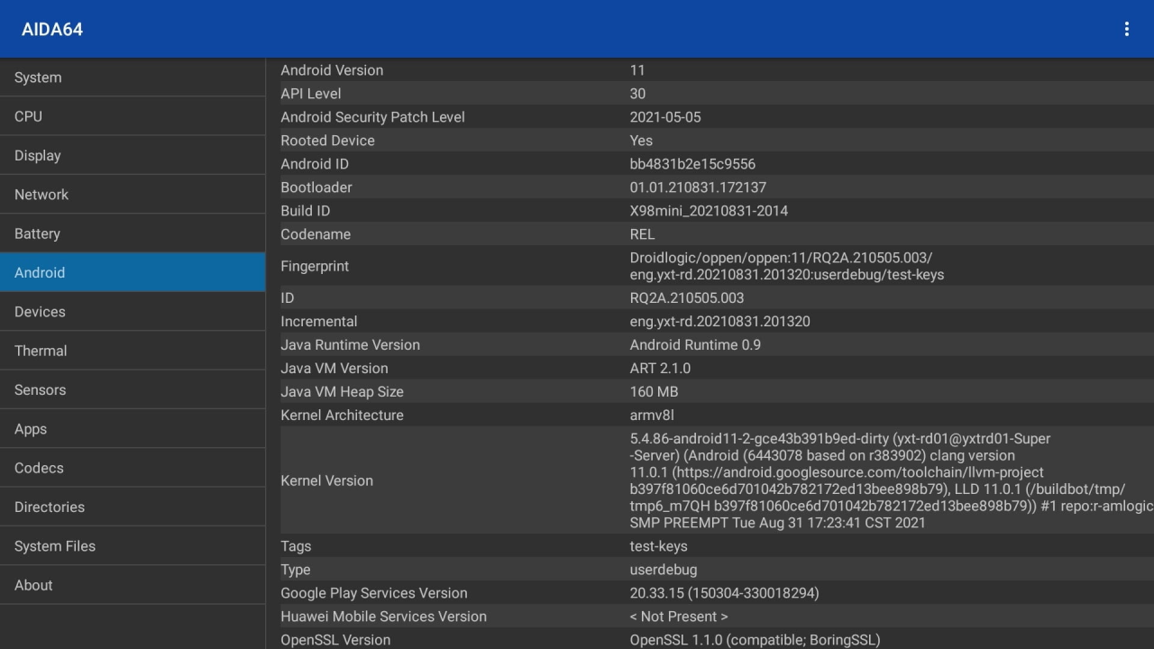This screenshot has width=1154, height=649.
Task: Select the ART 2.1.0 value
Action: [660, 369]
